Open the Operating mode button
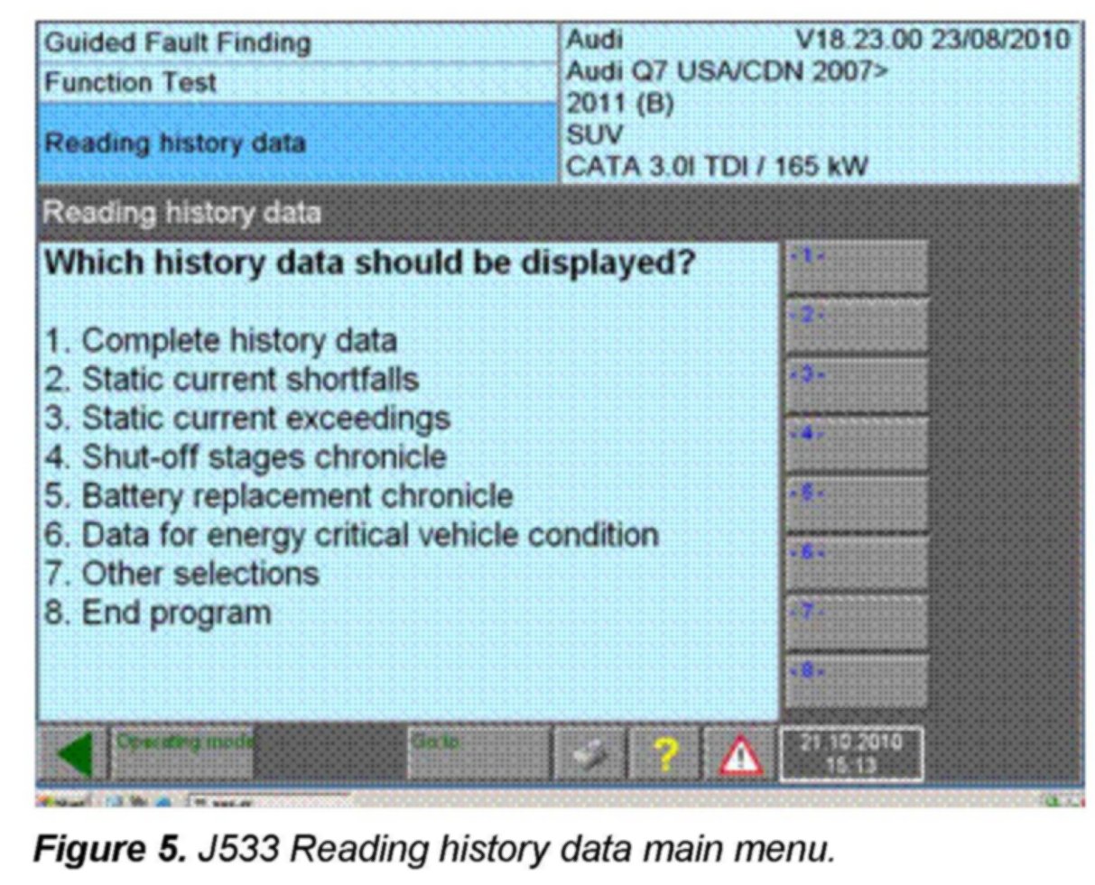 pos(181,754)
